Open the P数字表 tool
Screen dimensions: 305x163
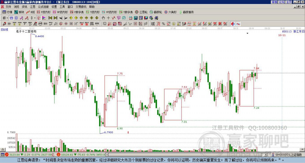click(77, 12)
